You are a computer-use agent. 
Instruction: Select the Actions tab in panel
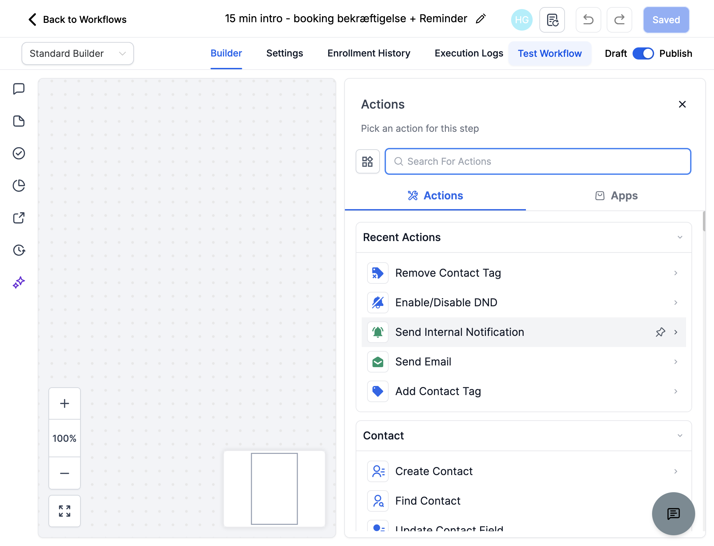coord(435,196)
